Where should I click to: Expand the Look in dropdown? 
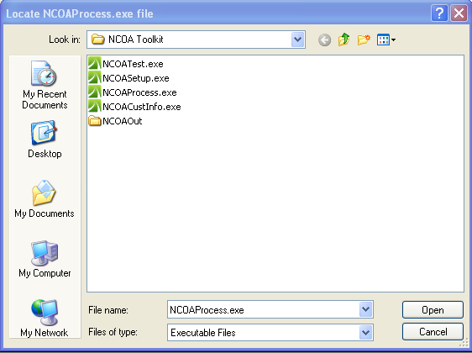pos(297,40)
